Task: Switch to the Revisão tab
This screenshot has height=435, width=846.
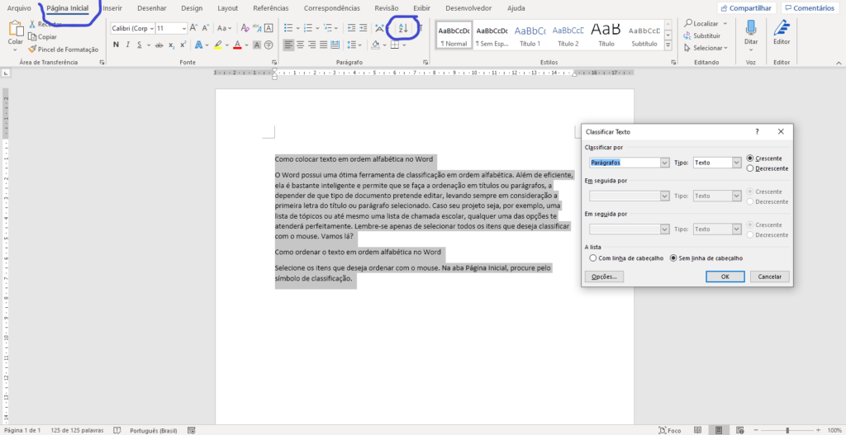Action: coord(387,8)
